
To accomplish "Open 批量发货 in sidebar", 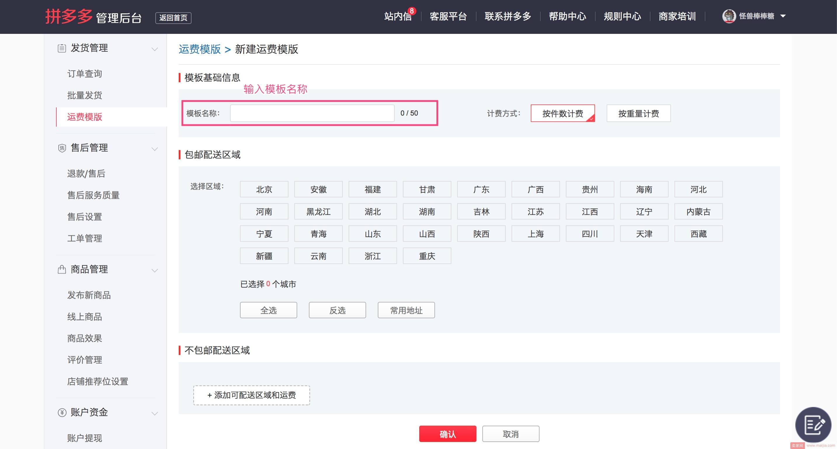I will (x=84, y=95).
